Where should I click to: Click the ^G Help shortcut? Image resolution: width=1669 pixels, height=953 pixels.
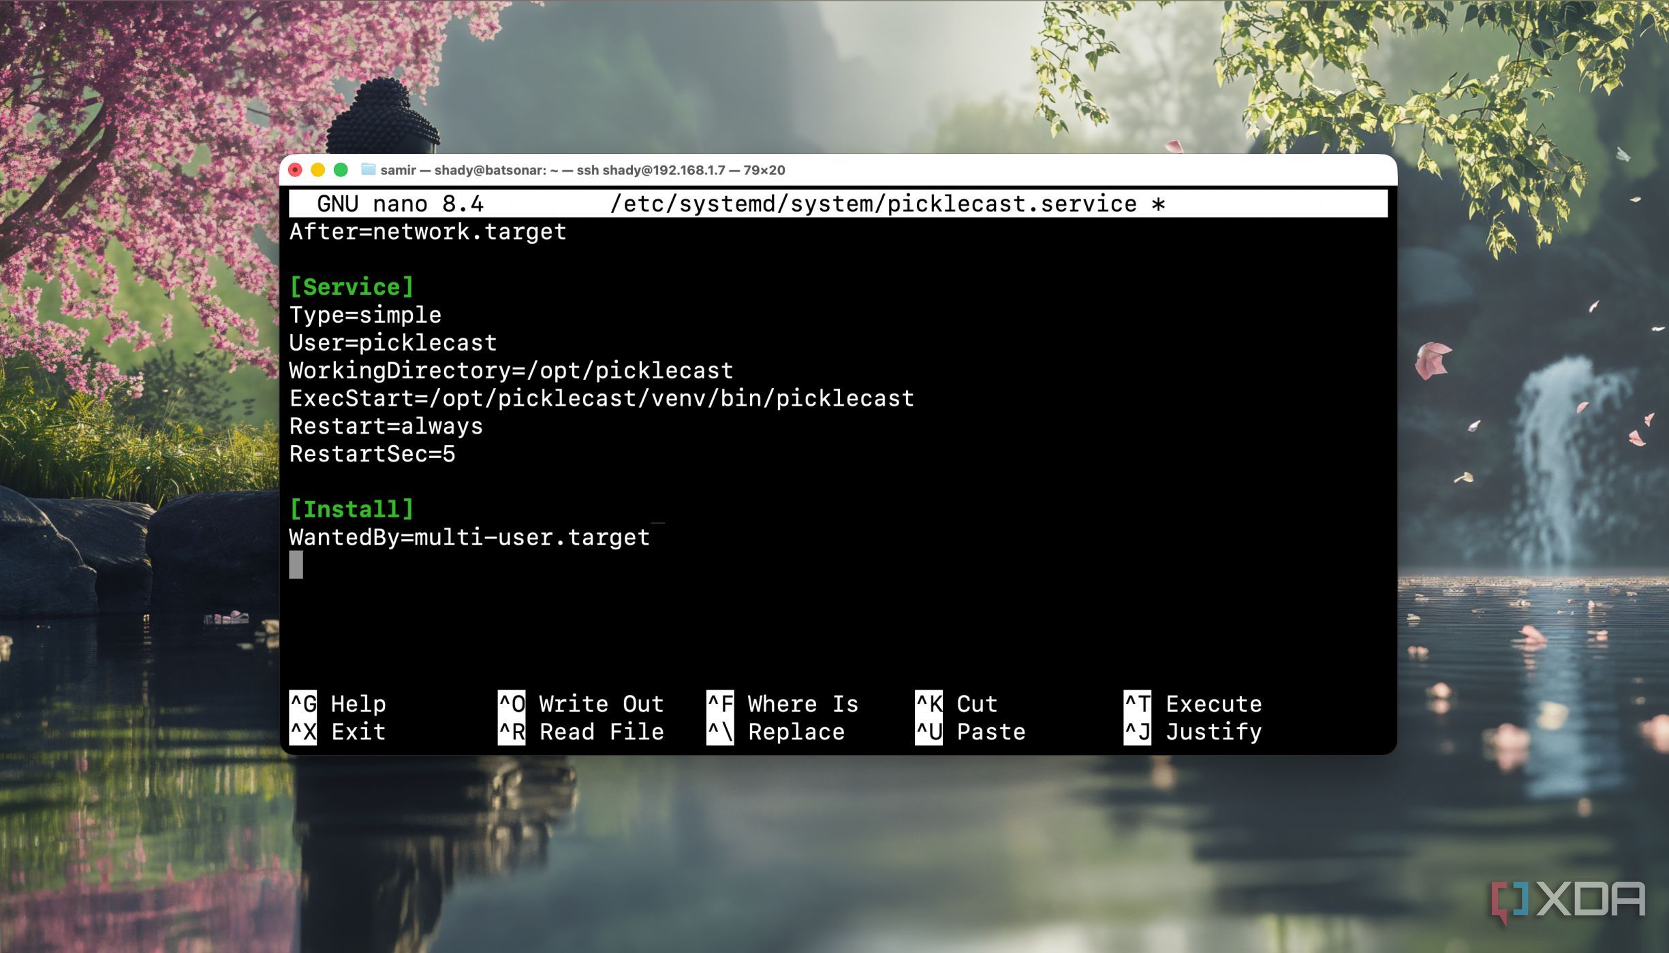pos(338,704)
